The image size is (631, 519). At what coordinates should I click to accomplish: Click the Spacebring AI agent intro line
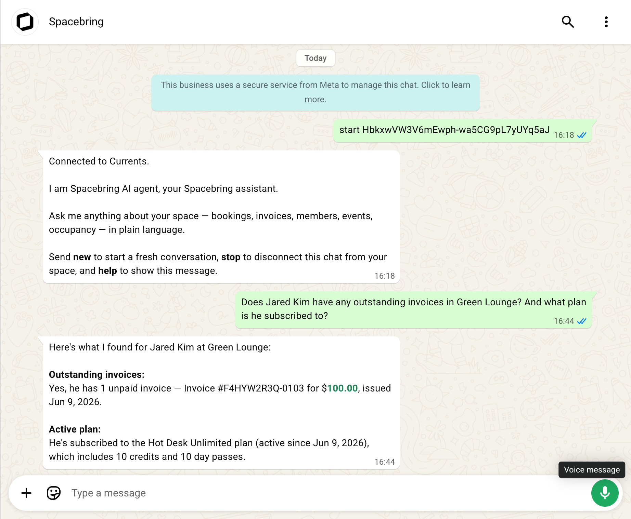pyautogui.click(x=163, y=189)
